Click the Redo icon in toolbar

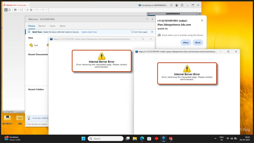click(x=43, y=10)
